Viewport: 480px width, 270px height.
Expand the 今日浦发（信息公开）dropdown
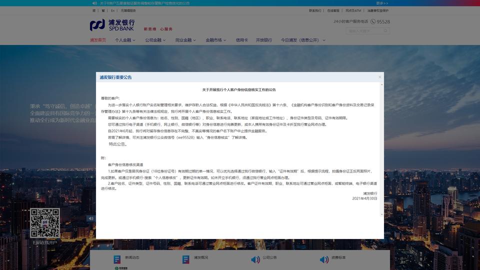(x=303, y=40)
